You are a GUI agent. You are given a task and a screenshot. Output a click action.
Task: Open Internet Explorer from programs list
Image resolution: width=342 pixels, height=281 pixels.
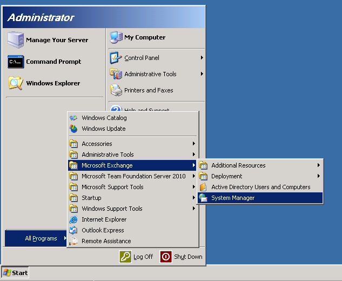click(132, 219)
